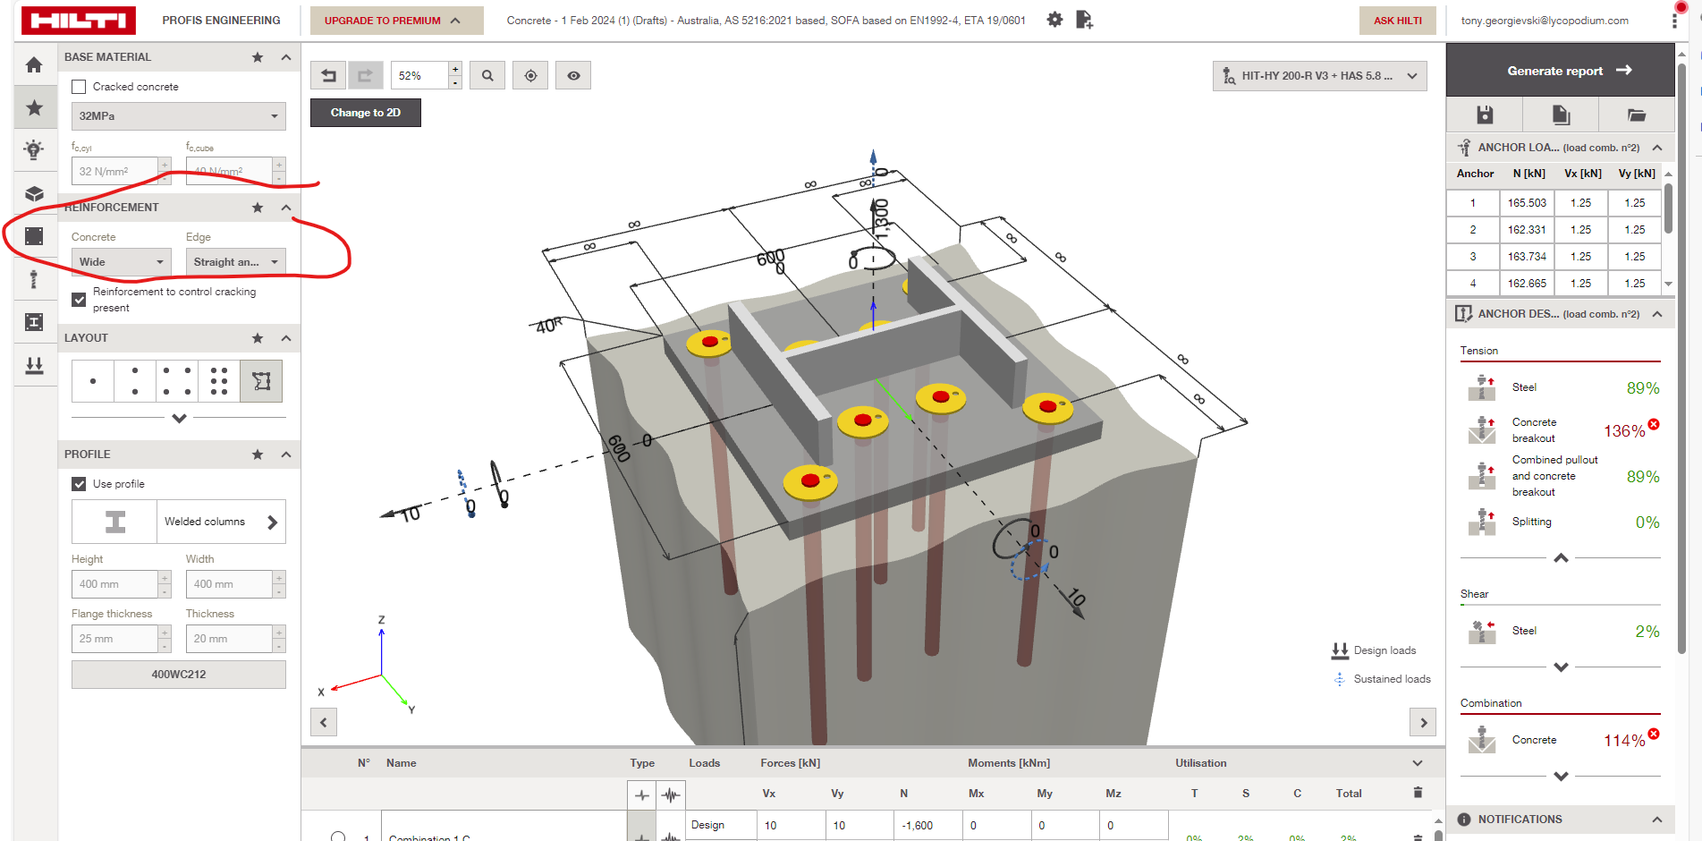
Task: Open the Favorites star panel in sidebar
Action: point(35,107)
